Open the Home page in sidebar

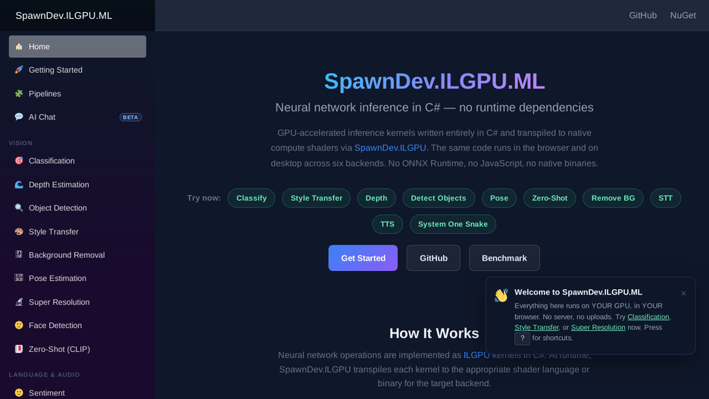point(77,46)
